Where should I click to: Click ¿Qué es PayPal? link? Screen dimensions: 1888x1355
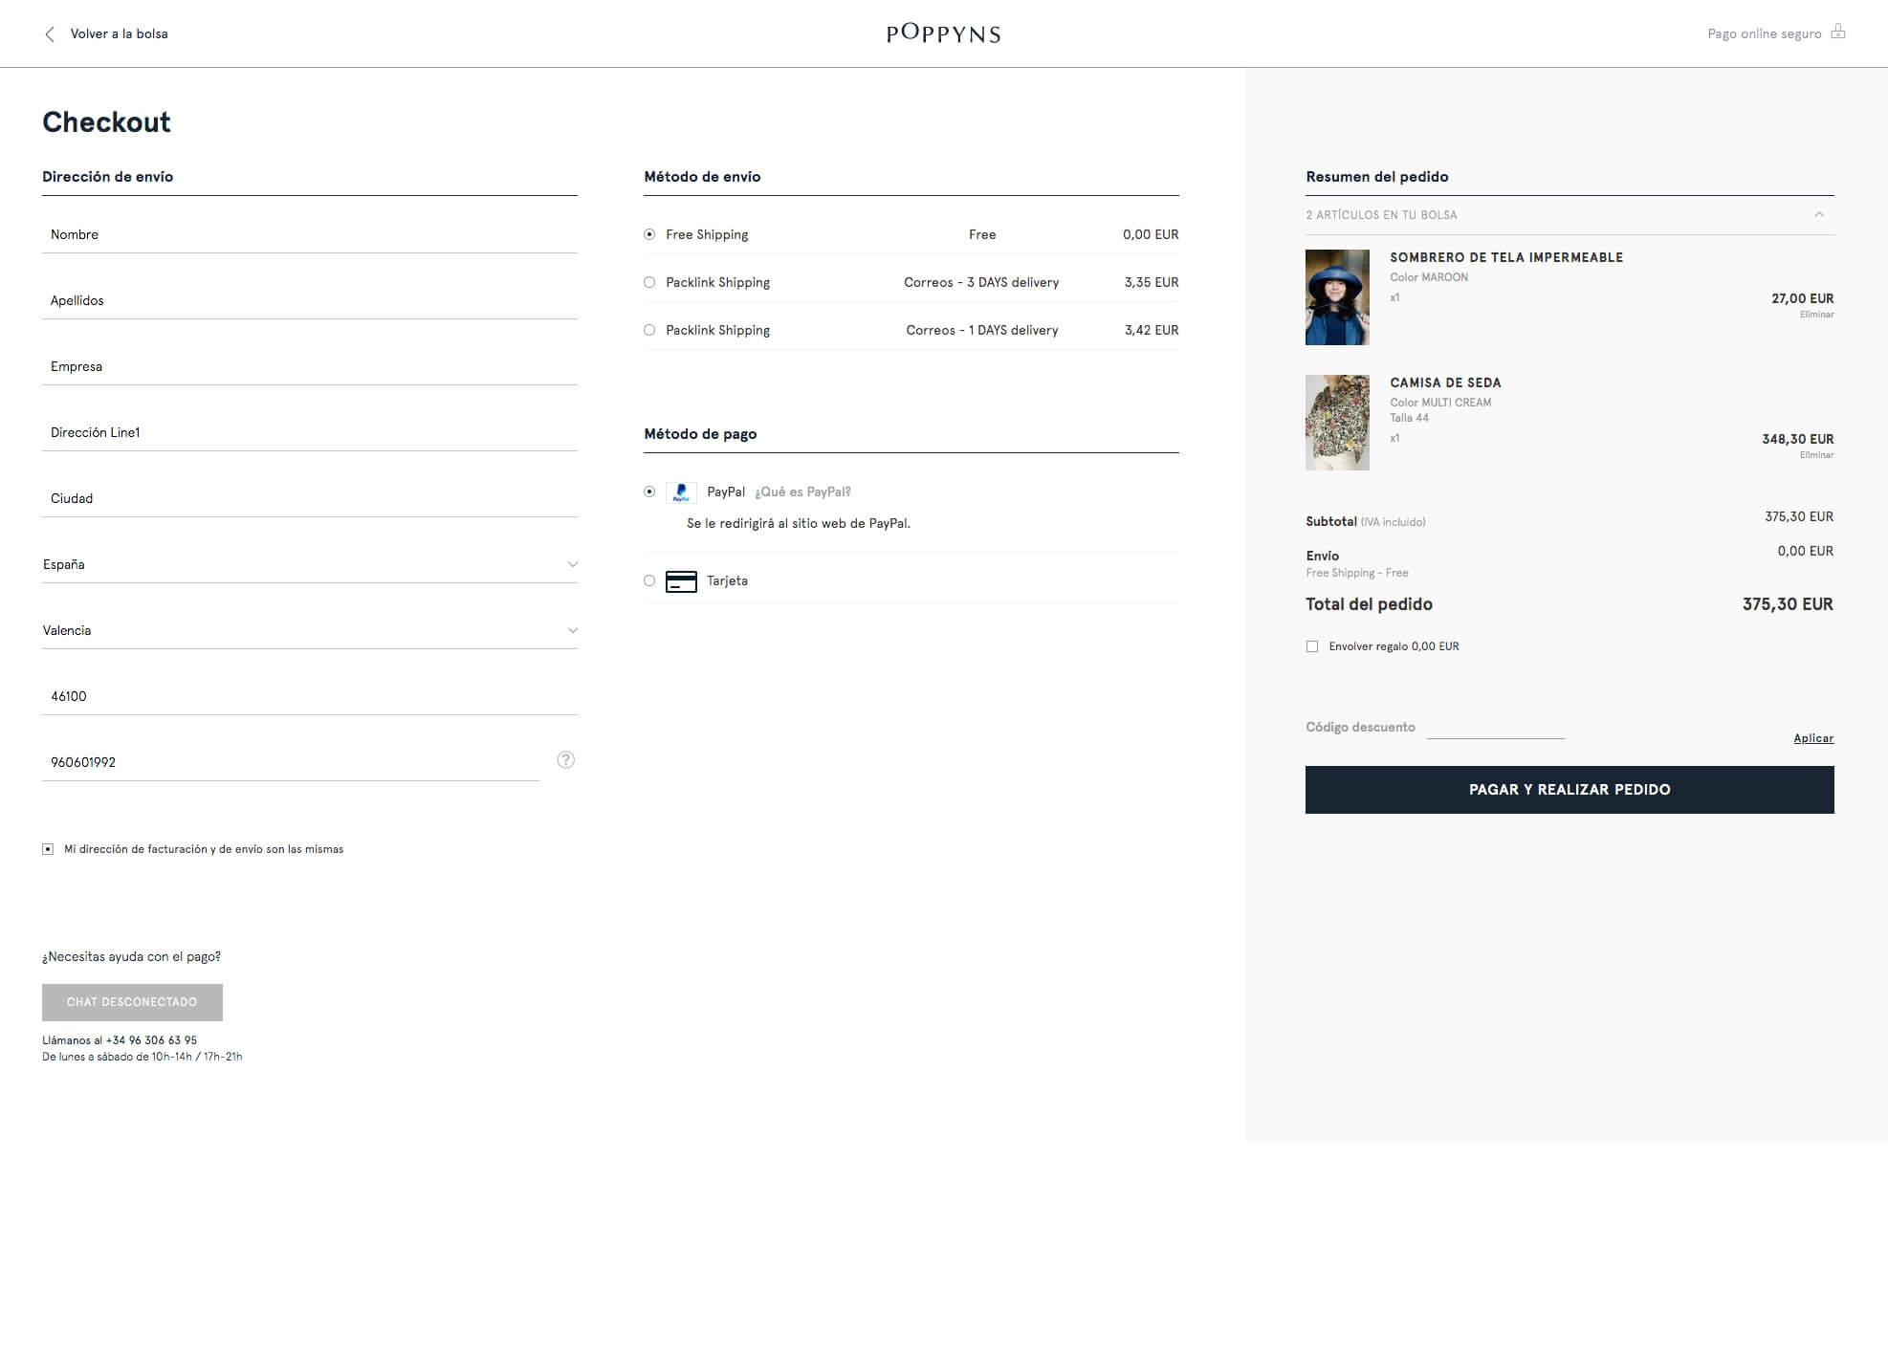(802, 492)
